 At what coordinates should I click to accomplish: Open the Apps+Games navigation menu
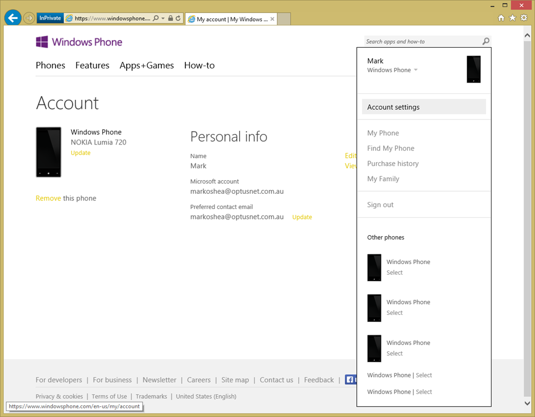tap(147, 65)
